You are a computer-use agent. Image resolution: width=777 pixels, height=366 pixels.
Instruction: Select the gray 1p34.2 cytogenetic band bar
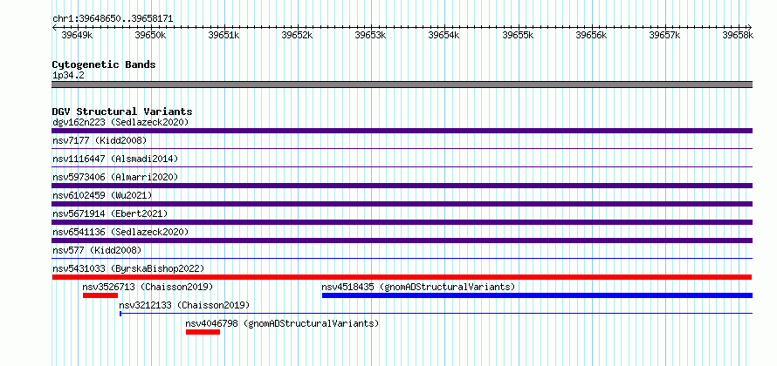click(x=402, y=85)
